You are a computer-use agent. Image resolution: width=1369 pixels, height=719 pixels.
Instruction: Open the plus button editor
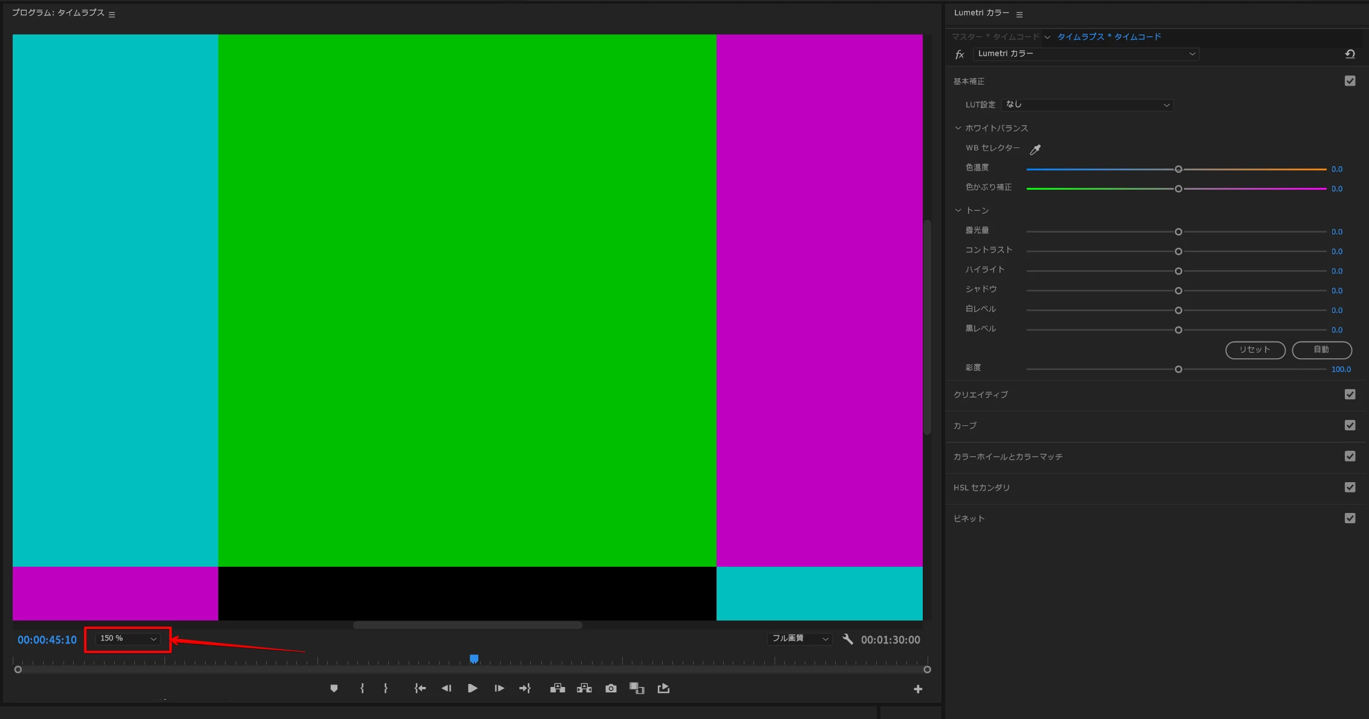(917, 689)
